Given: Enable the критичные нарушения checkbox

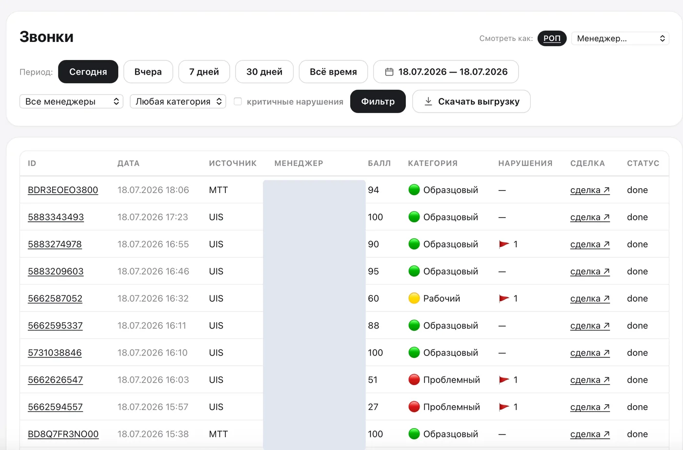Looking at the screenshot, I should (238, 101).
